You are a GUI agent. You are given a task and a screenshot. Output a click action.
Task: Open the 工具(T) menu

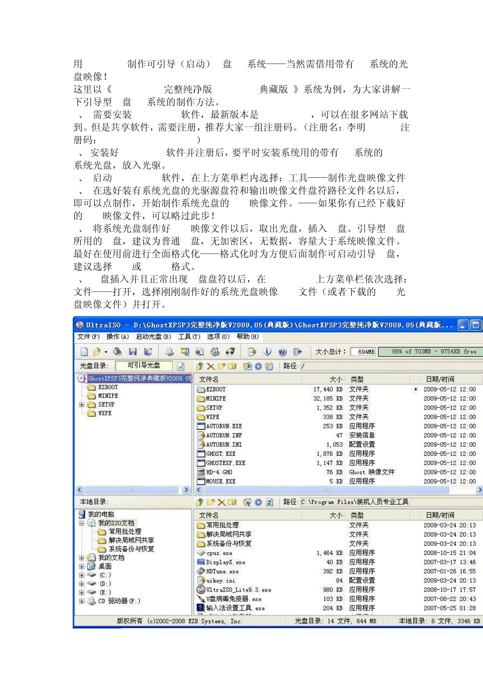pyautogui.click(x=189, y=336)
